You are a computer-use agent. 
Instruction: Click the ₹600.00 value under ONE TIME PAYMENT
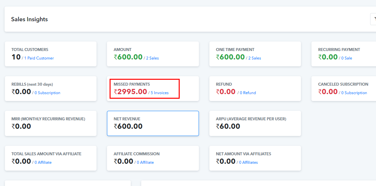(231, 57)
